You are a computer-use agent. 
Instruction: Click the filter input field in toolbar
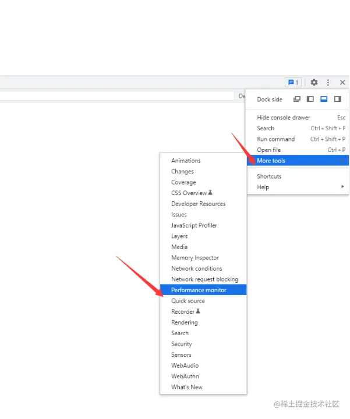point(117,95)
